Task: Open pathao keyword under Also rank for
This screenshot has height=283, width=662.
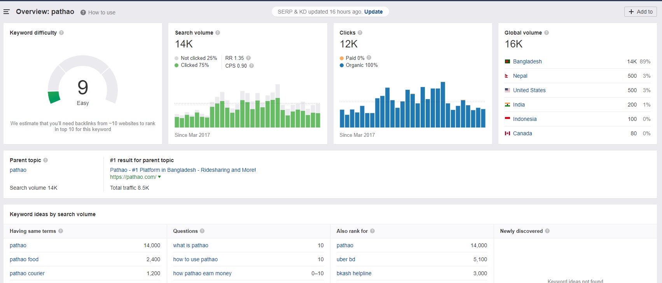Action: (345, 245)
